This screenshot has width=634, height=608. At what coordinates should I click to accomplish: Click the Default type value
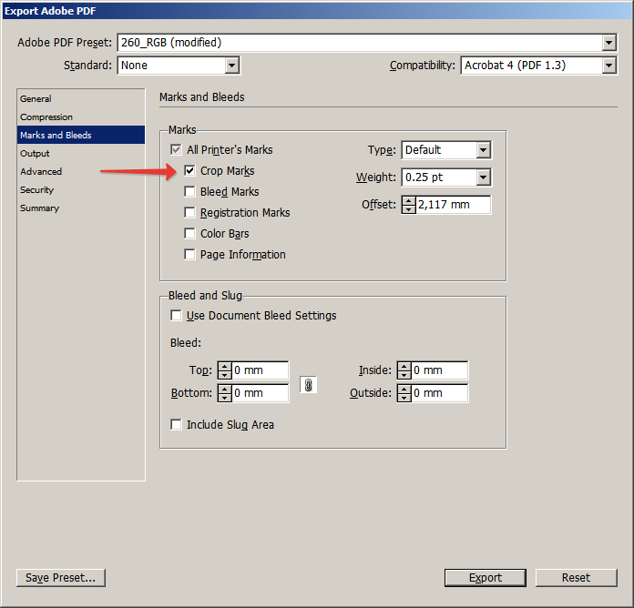click(423, 150)
